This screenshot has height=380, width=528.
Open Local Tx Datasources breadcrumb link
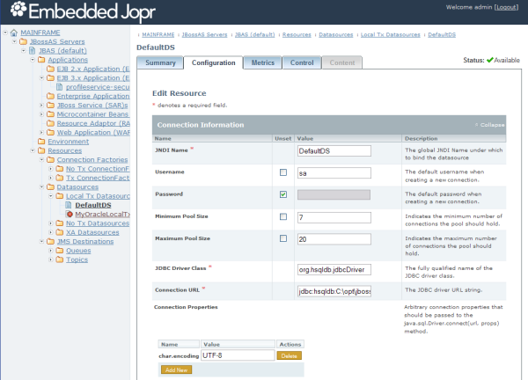click(x=390, y=34)
